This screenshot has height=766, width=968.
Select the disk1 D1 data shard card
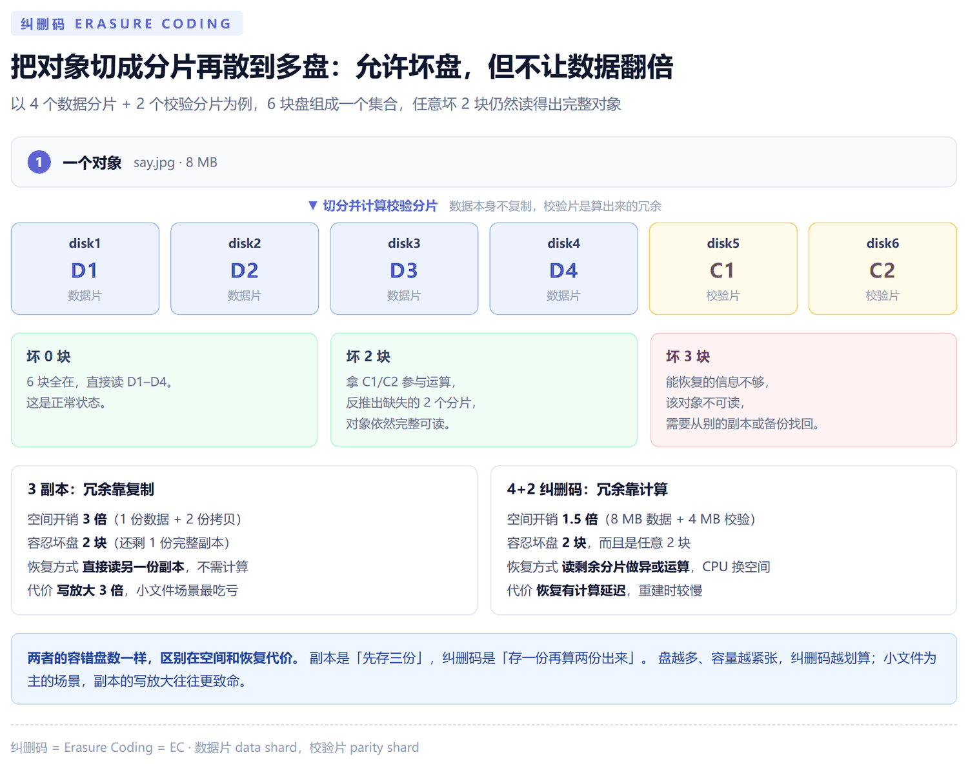(x=85, y=268)
